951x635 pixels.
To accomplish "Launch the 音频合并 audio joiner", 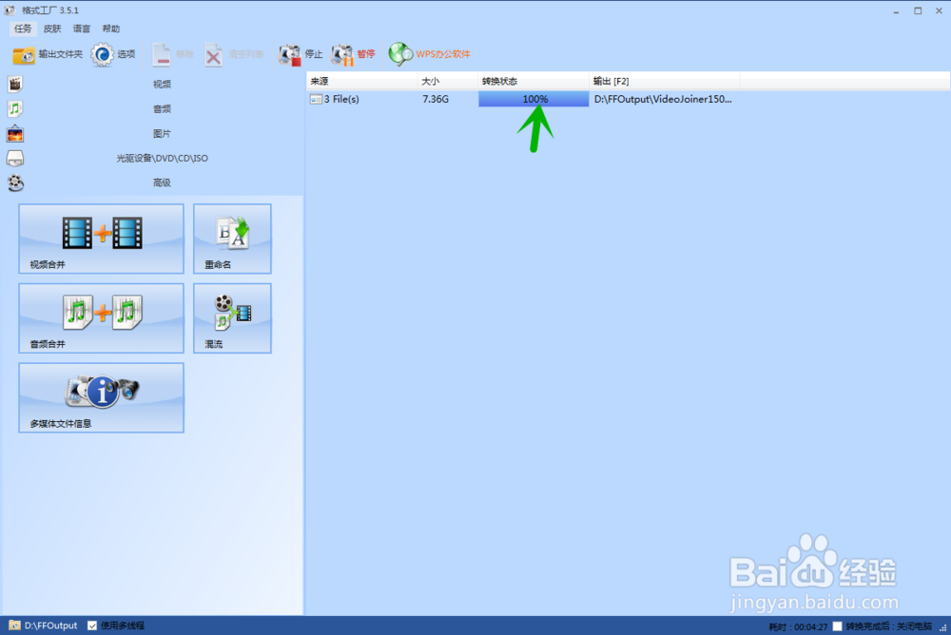I will (102, 318).
